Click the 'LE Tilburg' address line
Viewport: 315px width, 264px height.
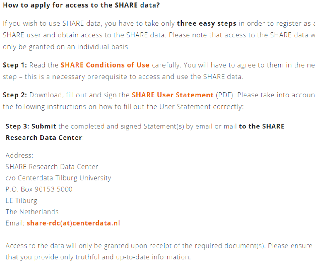21,201
